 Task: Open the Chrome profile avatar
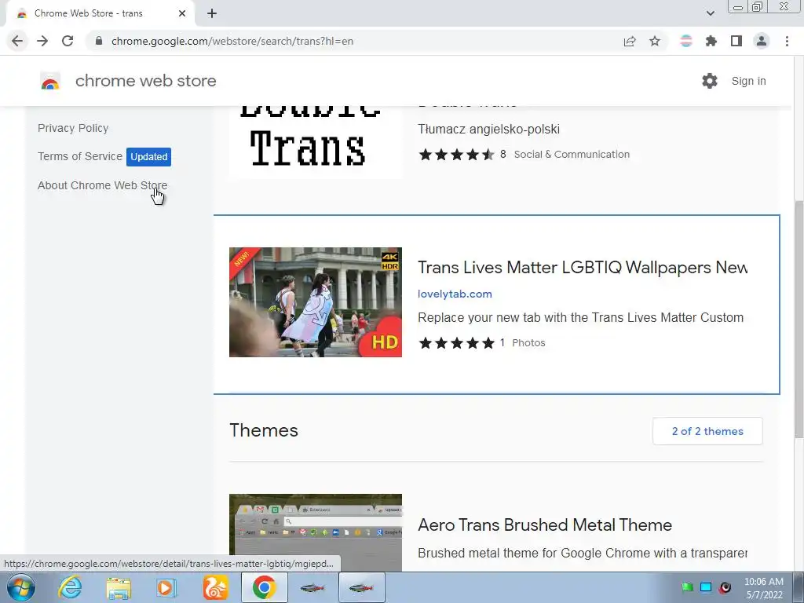[x=762, y=41]
